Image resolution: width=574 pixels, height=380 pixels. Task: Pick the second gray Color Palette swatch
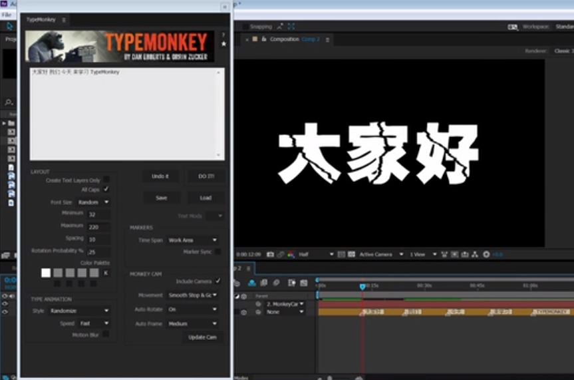70,273
